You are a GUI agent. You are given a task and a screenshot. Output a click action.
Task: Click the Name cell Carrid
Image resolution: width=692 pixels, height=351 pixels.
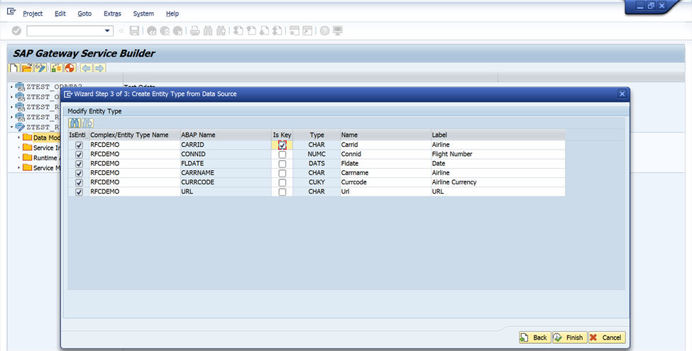[385, 145]
